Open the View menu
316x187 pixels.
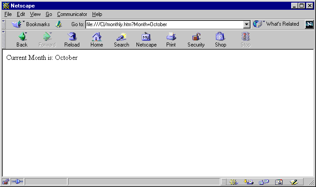(35, 14)
